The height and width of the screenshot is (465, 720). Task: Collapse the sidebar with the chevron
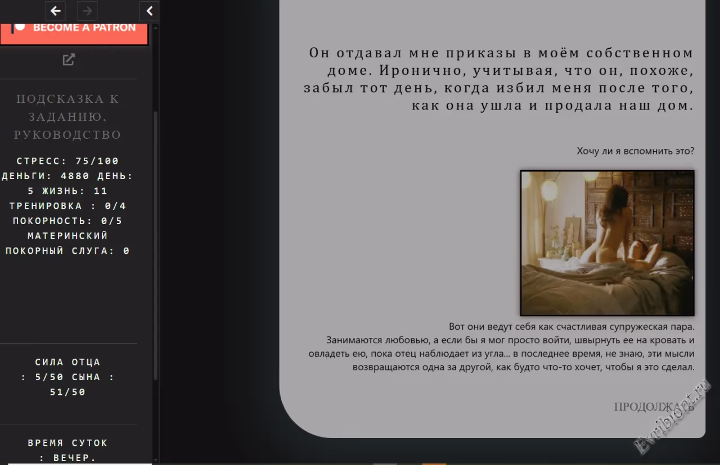pos(149,11)
